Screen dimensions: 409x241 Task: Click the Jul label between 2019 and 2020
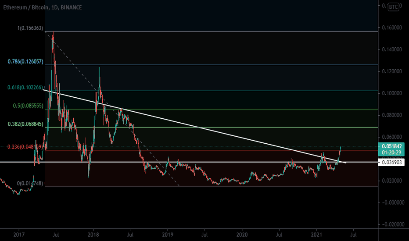[x=204, y=235]
